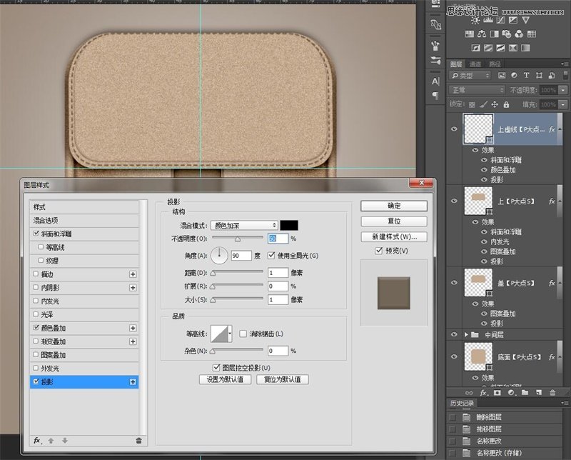Lock transparent pixels in Layers panel
The height and width of the screenshot is (460, 571).
(472, 105)
